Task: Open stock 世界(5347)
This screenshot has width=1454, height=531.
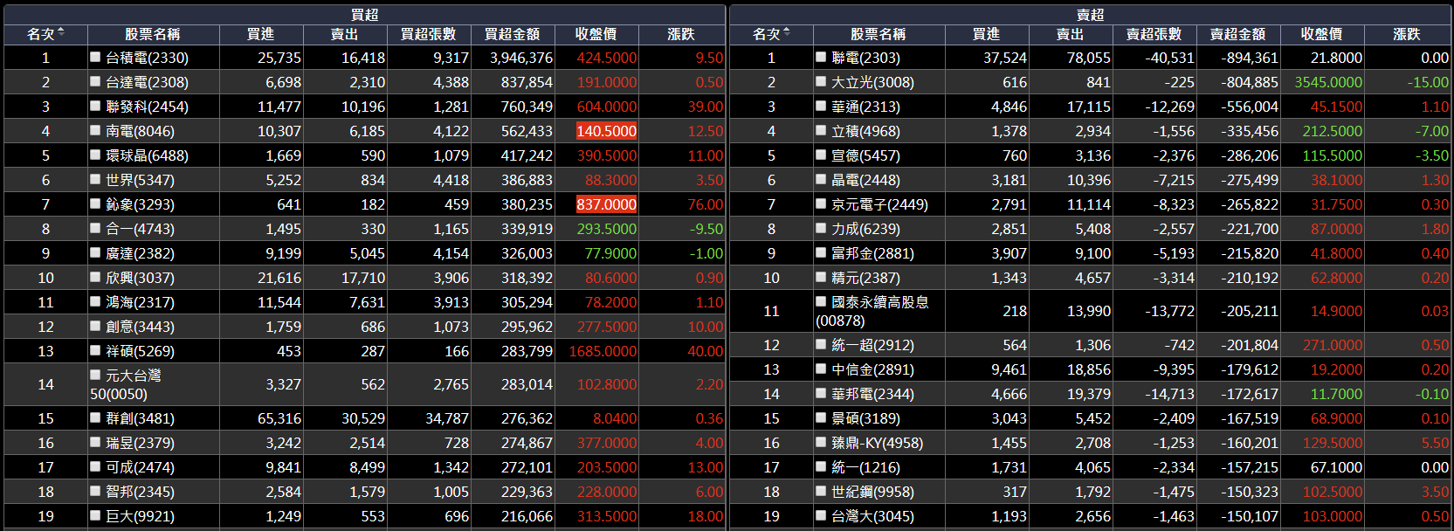Action: pos(140,180)
